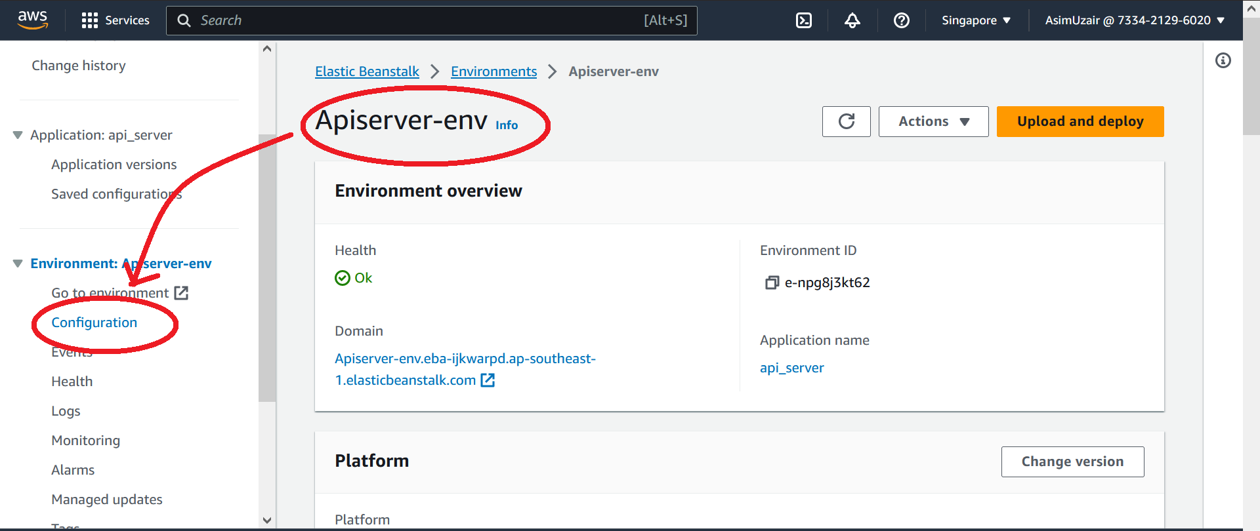
Task: Open Application versions in sidebar
Action: (114, 165)
